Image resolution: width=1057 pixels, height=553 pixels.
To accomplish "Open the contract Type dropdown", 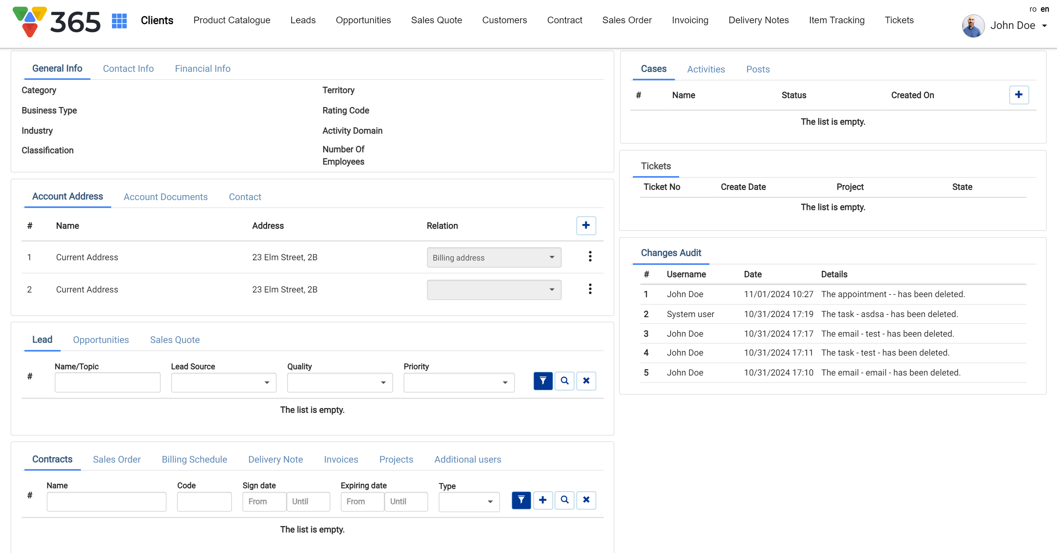I will tap(469, 502).
